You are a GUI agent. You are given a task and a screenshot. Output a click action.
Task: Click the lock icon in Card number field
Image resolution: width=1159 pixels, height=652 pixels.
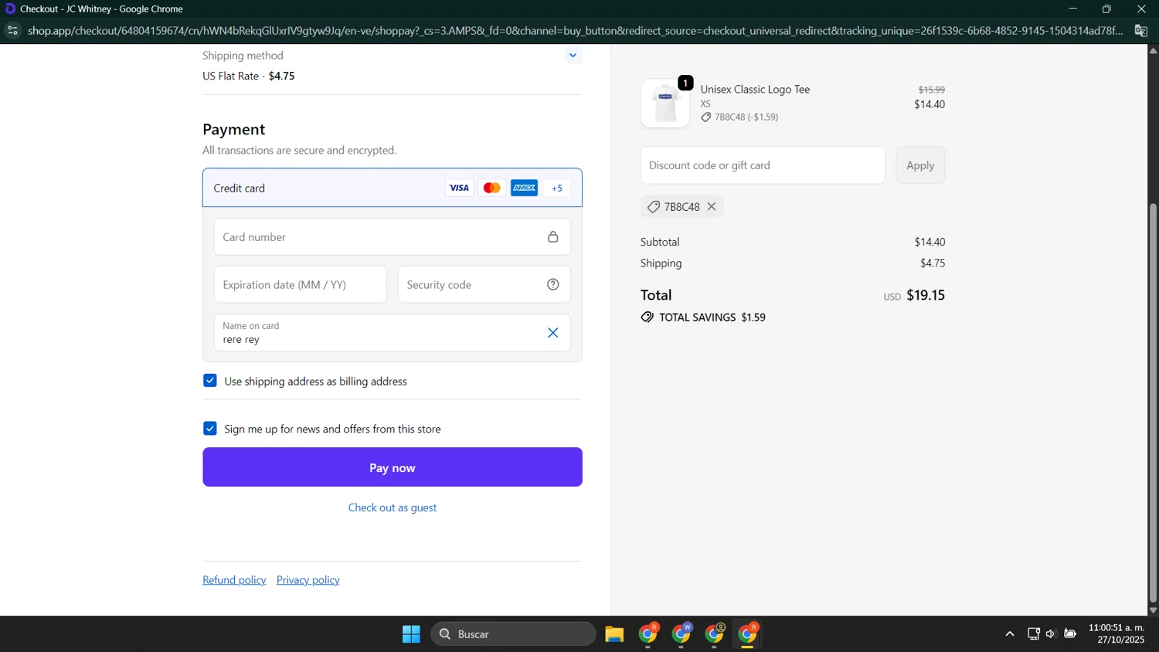click(x=553, y=237)
